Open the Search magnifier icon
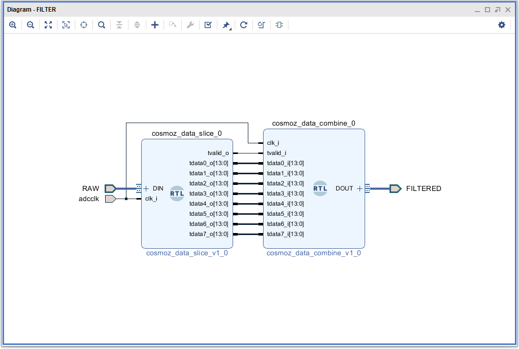519x349 pixels. click(x=102, y=25)
